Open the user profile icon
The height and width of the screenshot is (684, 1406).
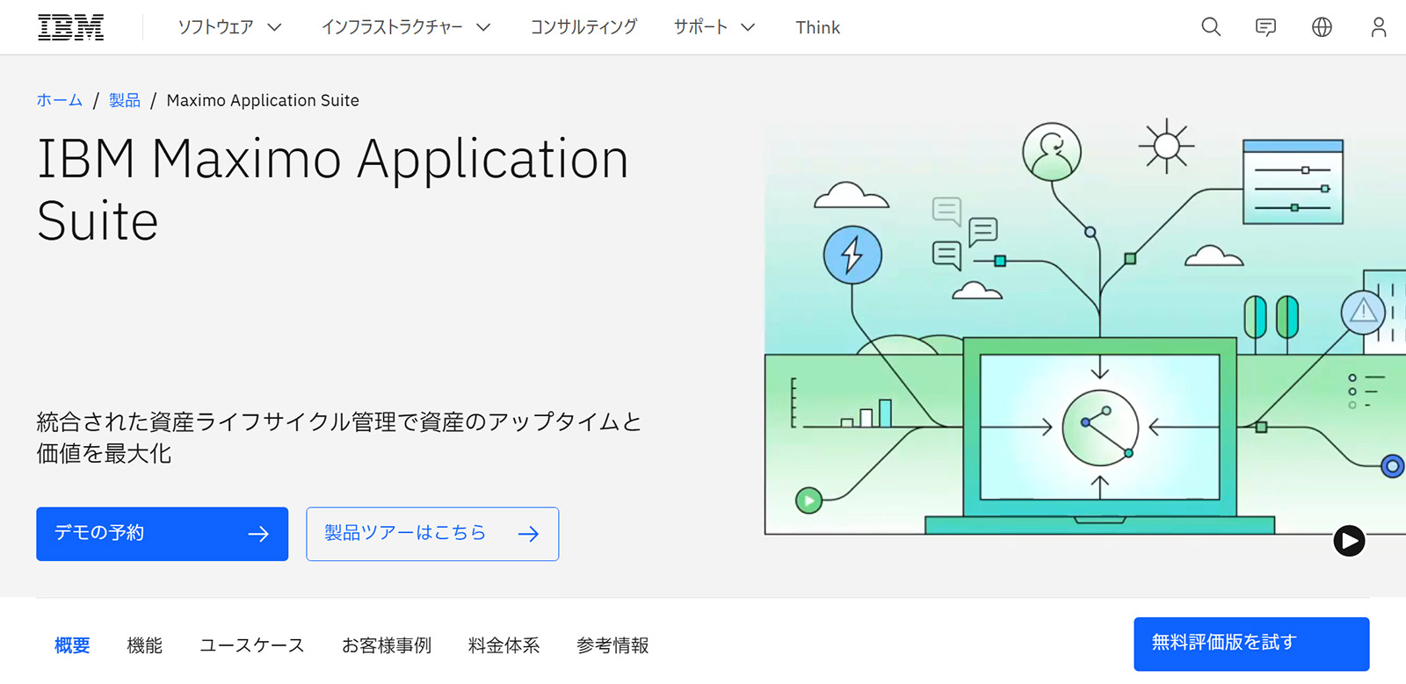(1378, 27)
